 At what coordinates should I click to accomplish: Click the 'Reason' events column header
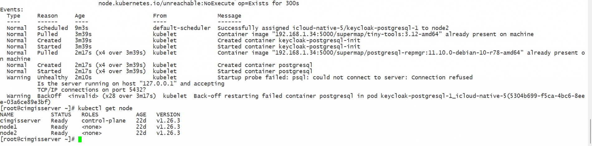click(47, 16)
